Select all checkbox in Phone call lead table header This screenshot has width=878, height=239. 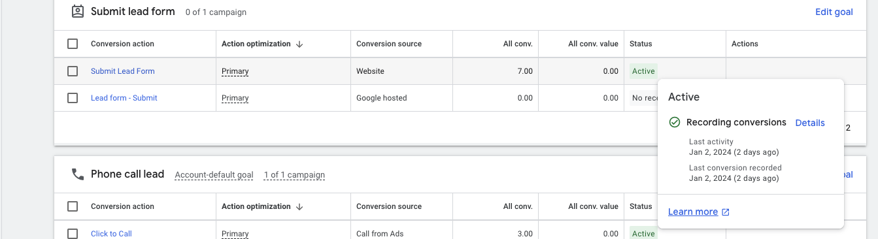pyautogui.click(x=73, y=206)
